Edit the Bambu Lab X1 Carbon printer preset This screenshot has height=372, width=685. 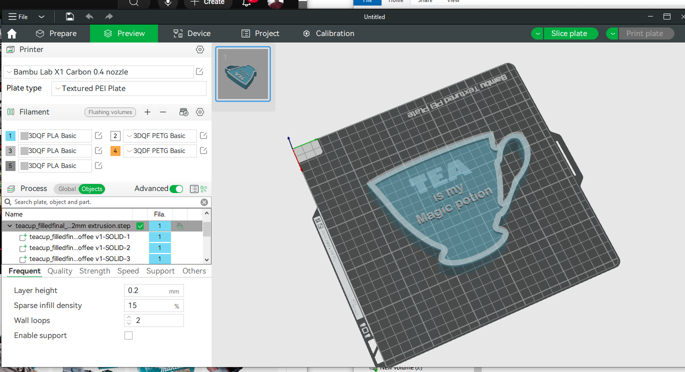[199, 72]
